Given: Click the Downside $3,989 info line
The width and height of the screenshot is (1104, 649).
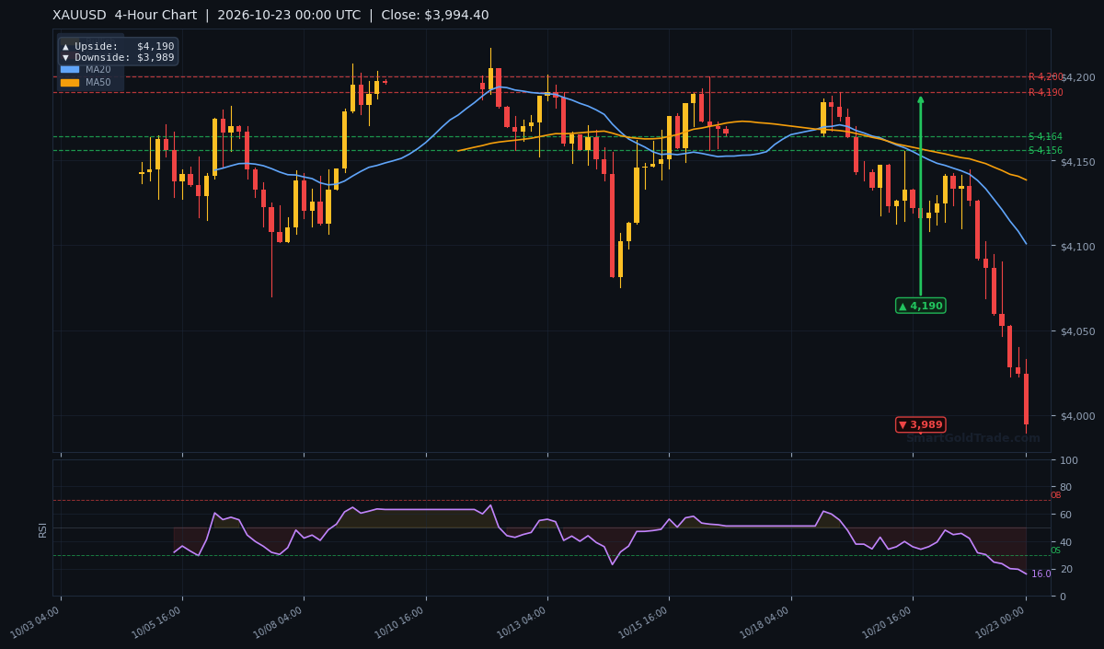Looking at the screenshot, I should point(118,57).
